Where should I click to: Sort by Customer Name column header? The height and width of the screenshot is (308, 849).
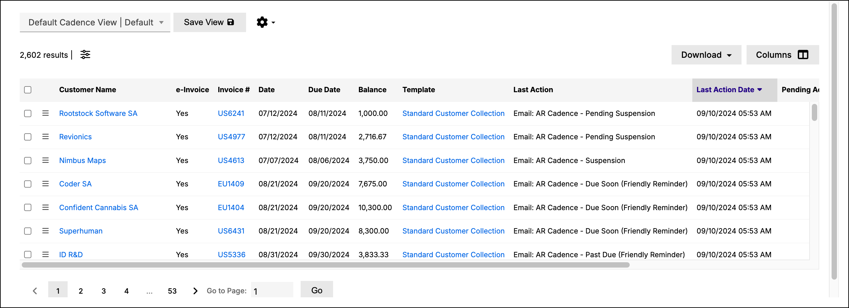pos(88,90)
